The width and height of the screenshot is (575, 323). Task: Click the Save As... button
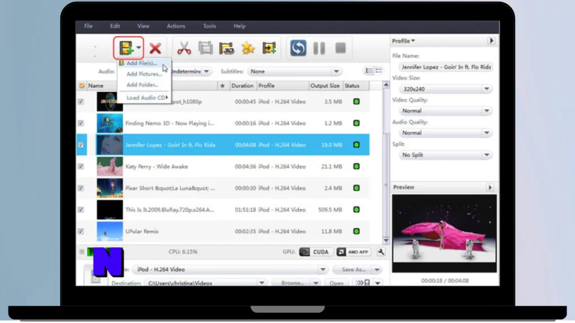click(x=353, y=270)
